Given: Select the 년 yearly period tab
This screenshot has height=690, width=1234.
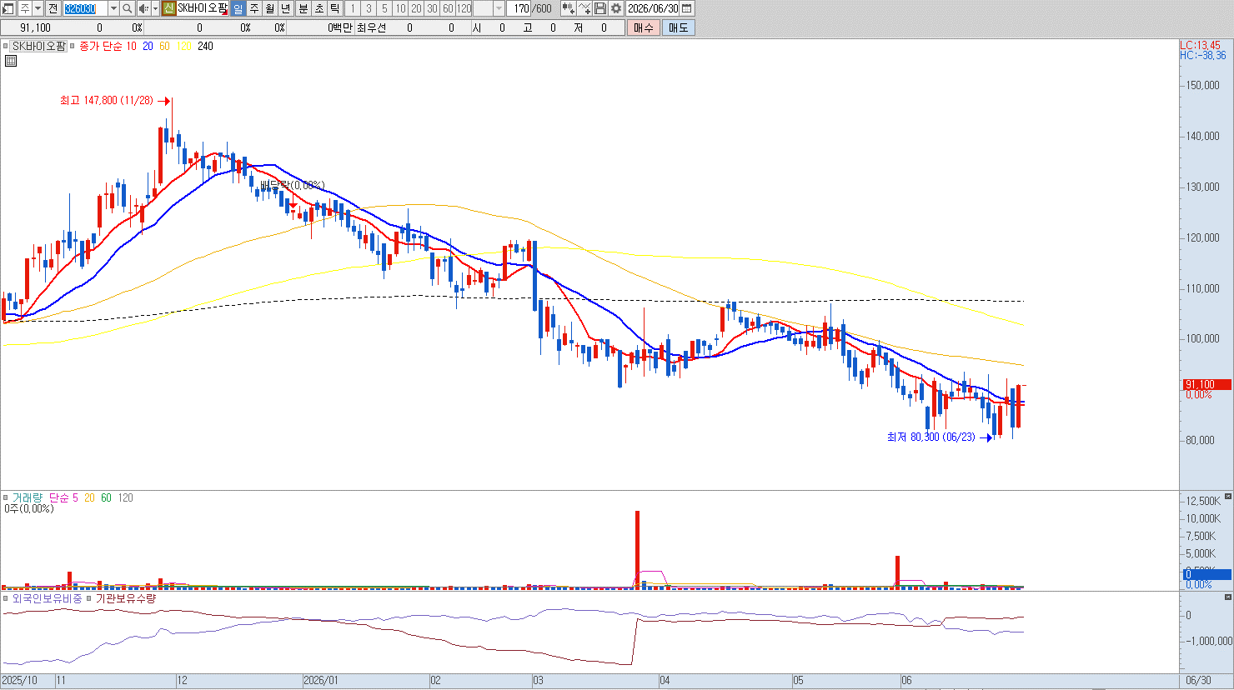Looking at the screenshot, I should point(286,8).
